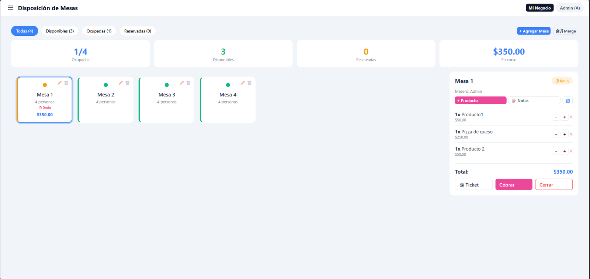Click Cerrar to close the panel

pos(554,184)
